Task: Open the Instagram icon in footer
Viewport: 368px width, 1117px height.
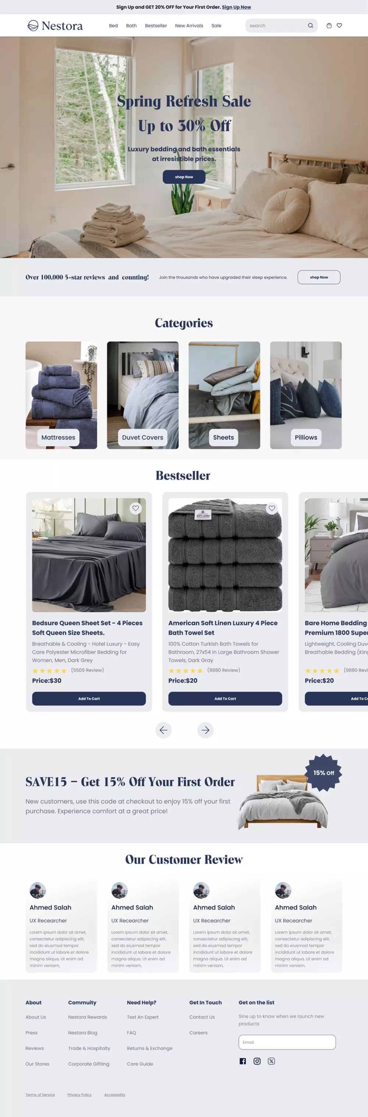Action: (x=257, y=1061)
